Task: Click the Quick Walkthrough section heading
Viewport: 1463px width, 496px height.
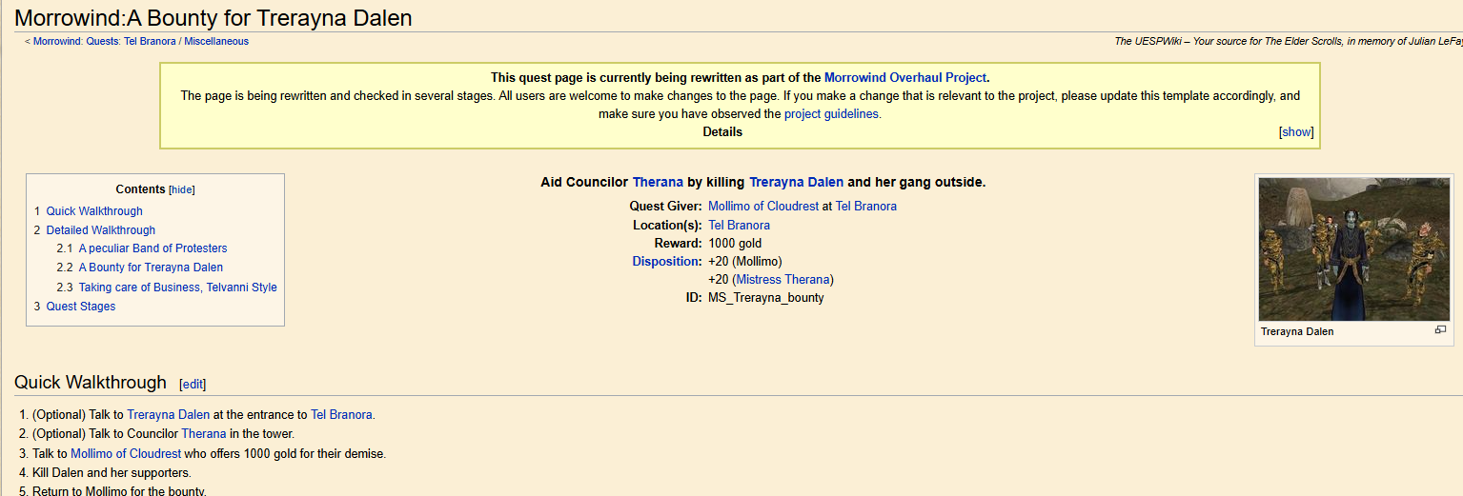Action: click(x=91, y=383)
